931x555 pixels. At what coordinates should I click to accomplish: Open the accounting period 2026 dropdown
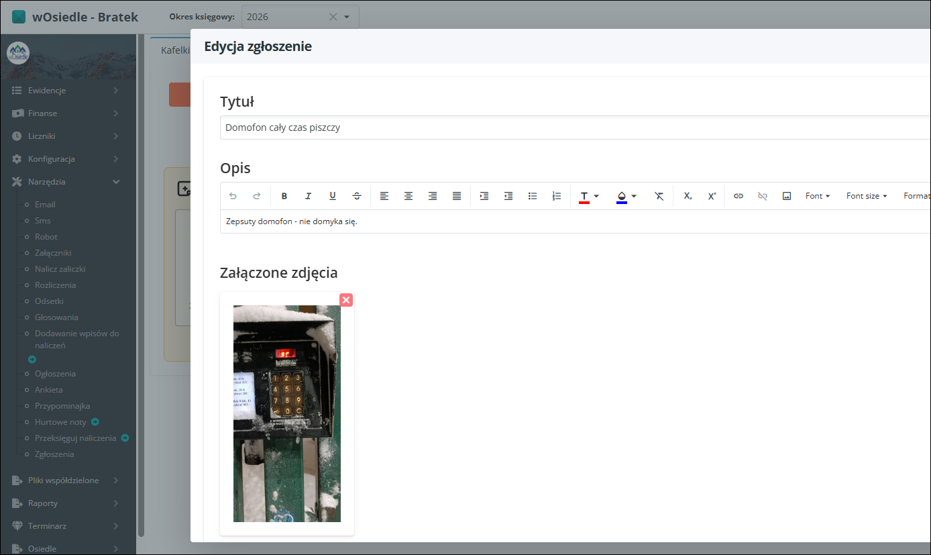(347, 17)
